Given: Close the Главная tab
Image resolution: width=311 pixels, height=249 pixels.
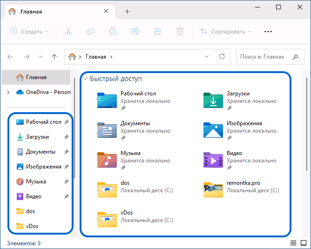Looking at the screenshot, I should (x=106, y=11).
